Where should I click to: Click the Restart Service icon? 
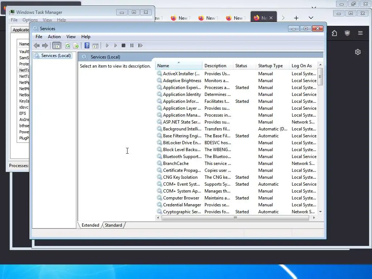[140, 45]
